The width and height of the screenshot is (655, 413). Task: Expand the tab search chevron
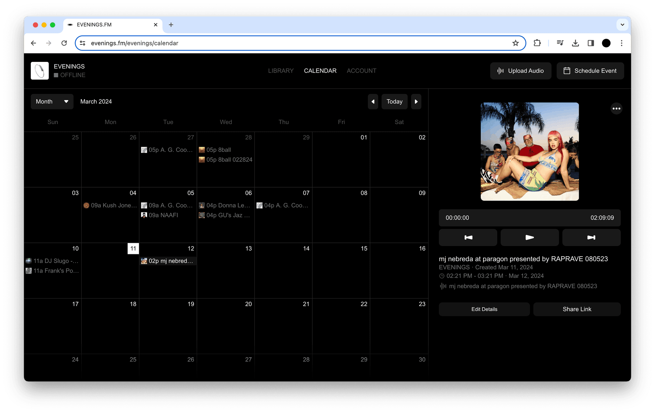click(622, 25)
